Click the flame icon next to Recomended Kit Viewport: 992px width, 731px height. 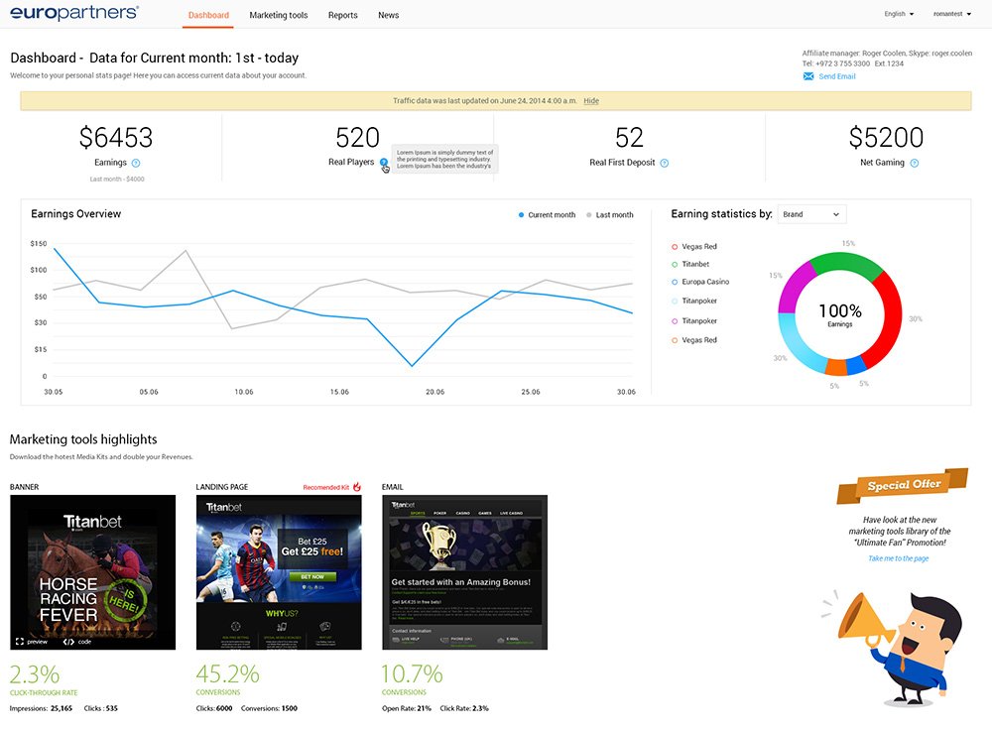(x=357, y=487)
